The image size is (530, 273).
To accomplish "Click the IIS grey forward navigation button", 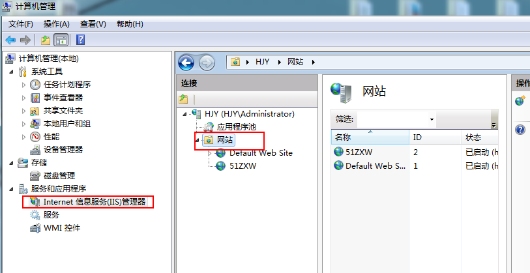I will tap(207, 63).
